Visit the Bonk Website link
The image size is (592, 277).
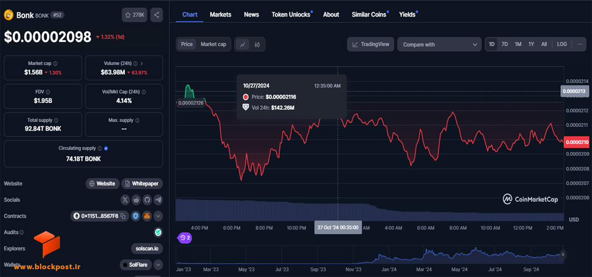tap(103, 183)
